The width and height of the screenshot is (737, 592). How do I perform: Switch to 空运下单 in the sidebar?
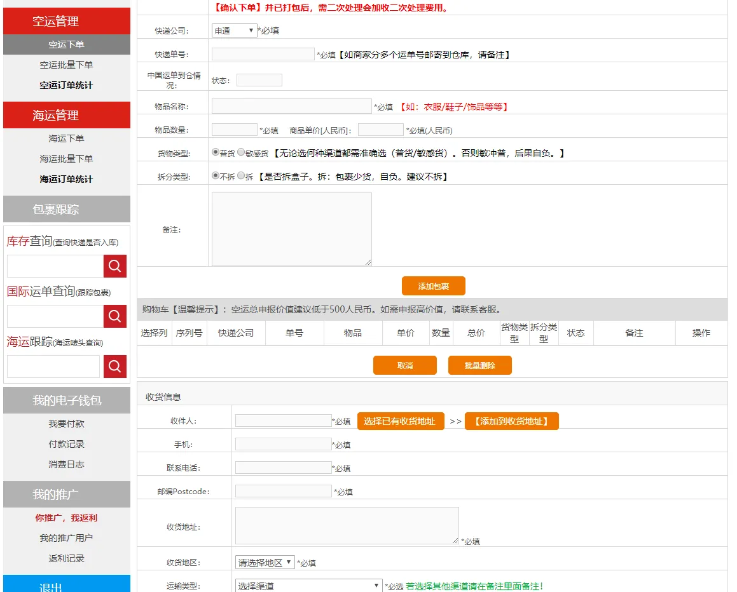click(66, 44)
